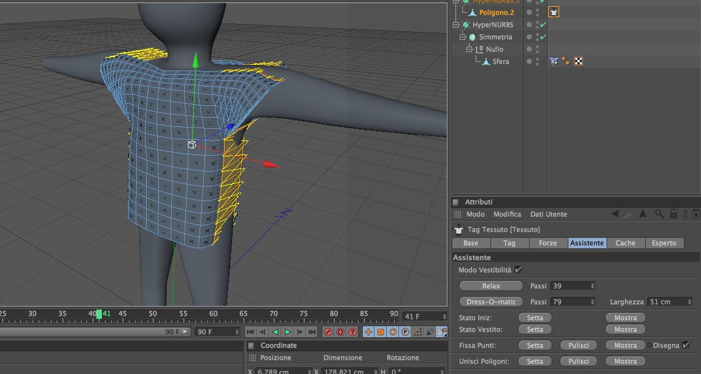
Task: Click the checkerboard texture tag on Sfera
Action: point(578,61)
